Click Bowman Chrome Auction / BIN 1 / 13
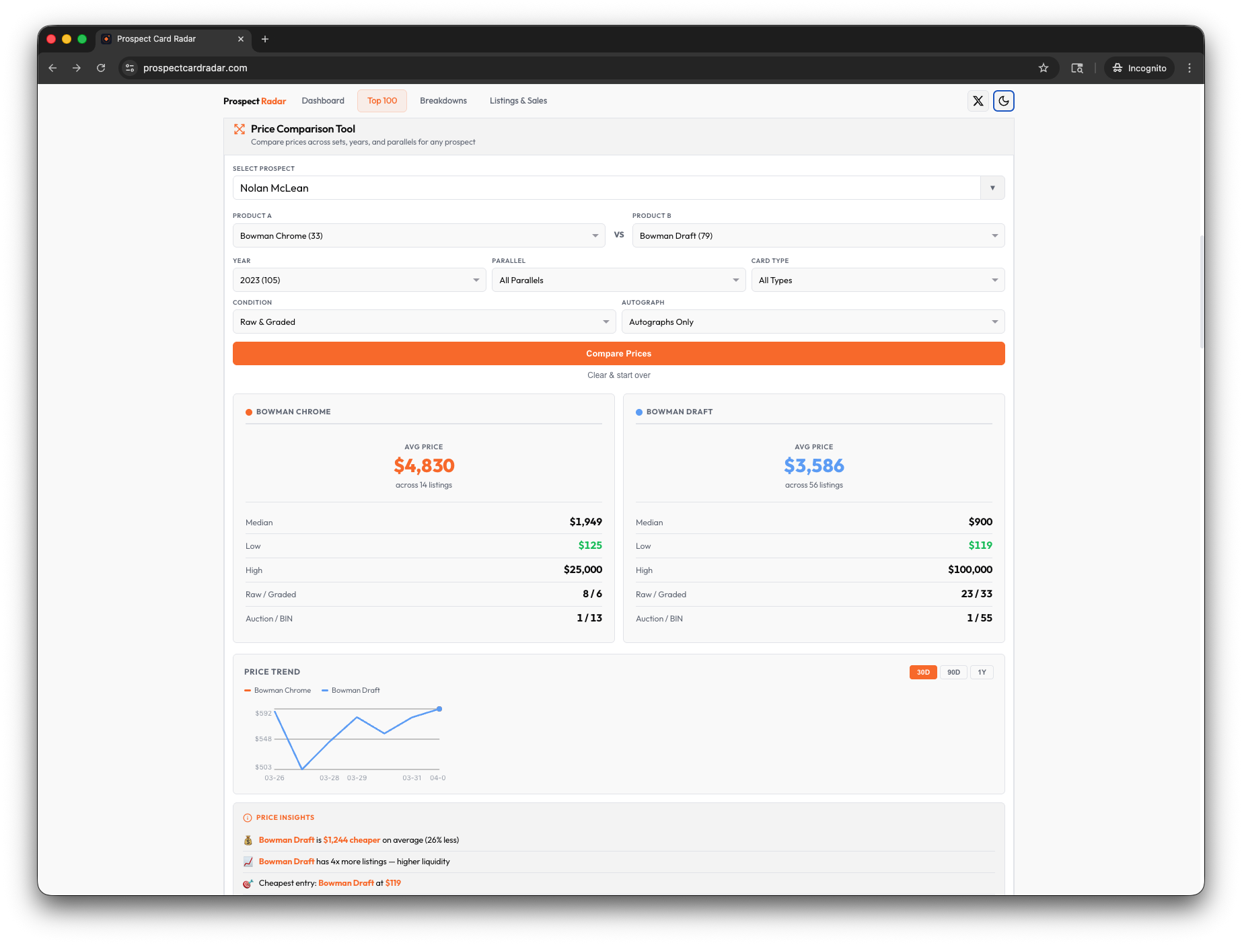The height and width of the screenshot is (945, 1242). [x=589, y=618]
